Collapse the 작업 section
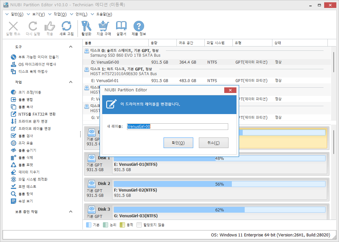 point(71,82)
